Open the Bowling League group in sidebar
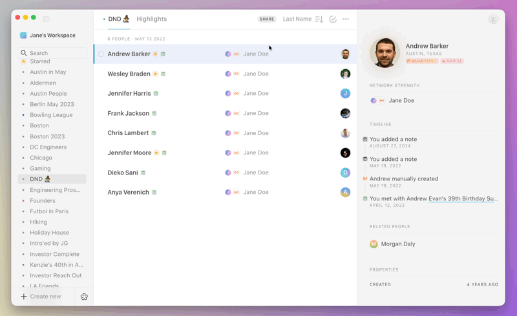Screen dimensions: 517x316 pos(51,115)
